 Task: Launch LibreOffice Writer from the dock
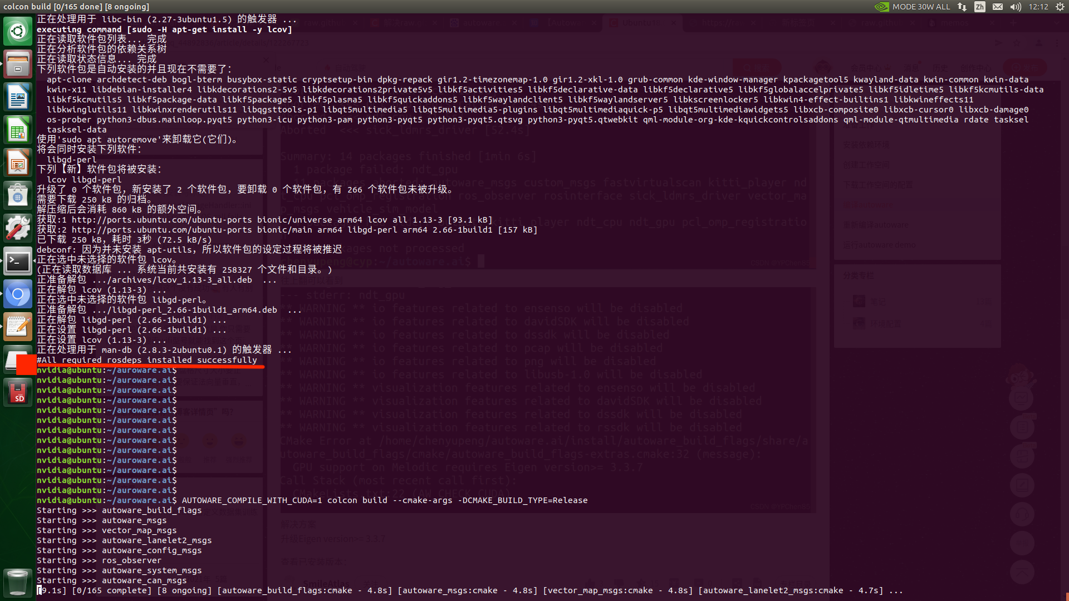click(18, 97)
